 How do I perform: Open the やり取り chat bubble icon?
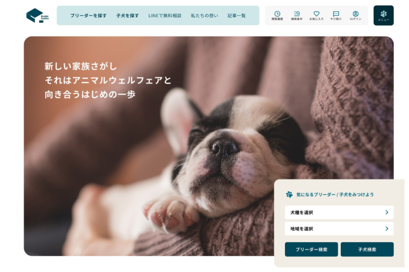click(336, 16)
